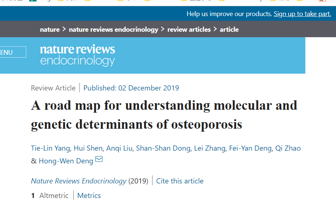Viewport: 336px width, 221px height.
Task: View the Altmetric score link
Action: (53, 196)
